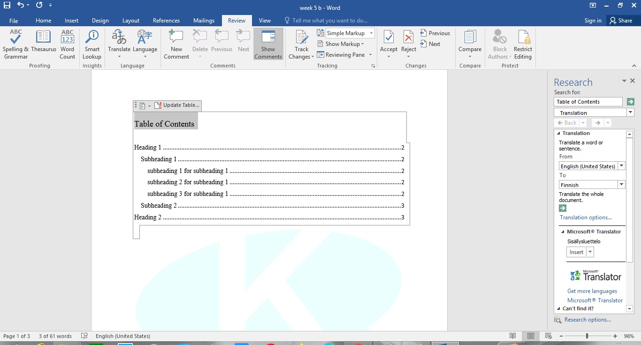641x345 pixels.
Task: Switch to Web Layout view
Action: [548, 336]
